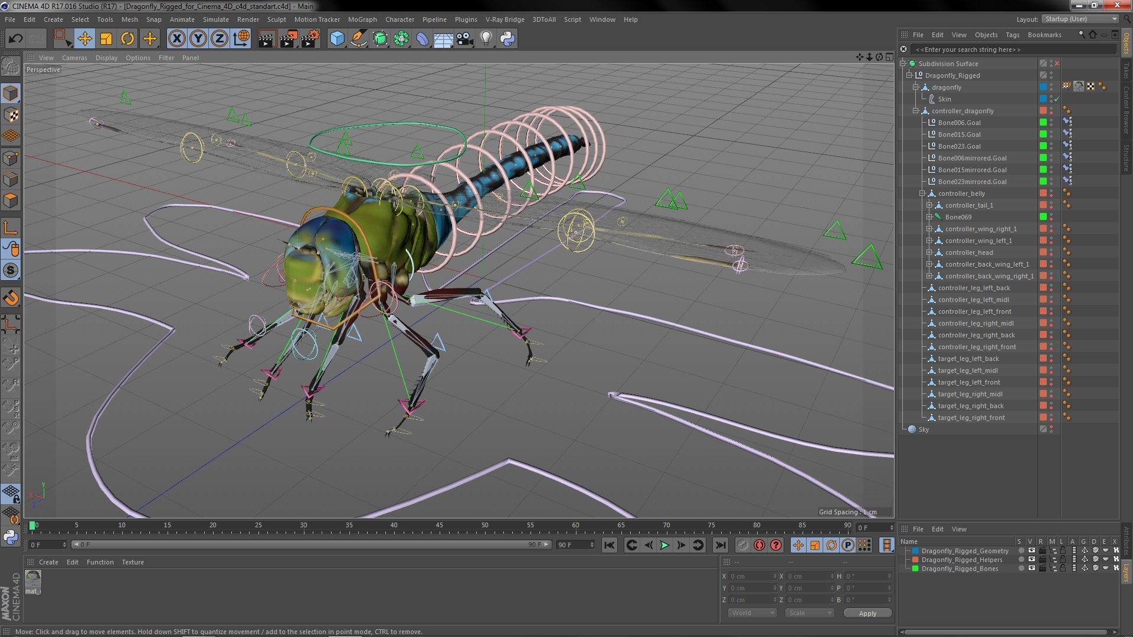This screenshot has width=1133, height=637.
Task: Go to end of timeline
Action: (720, 545)
